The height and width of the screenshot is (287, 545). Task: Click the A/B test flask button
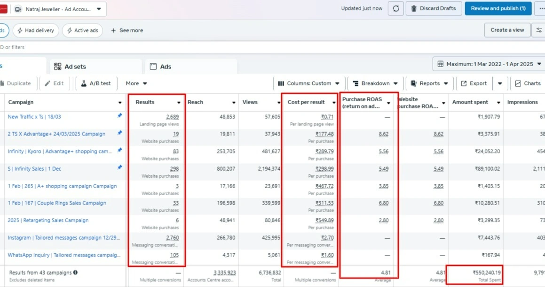96,83
